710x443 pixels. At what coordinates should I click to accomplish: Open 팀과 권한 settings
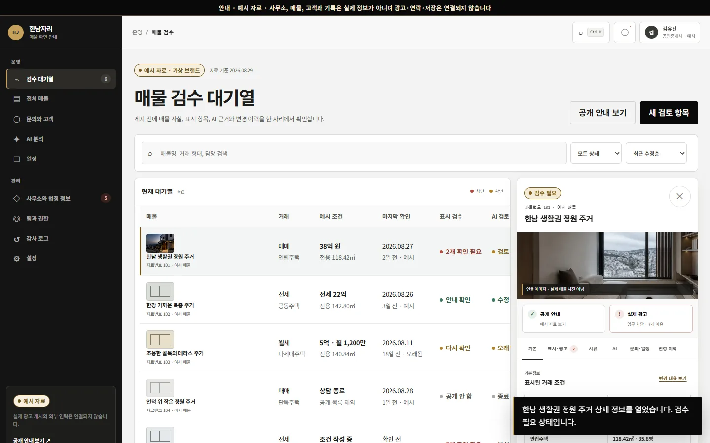tap(61, 219)
